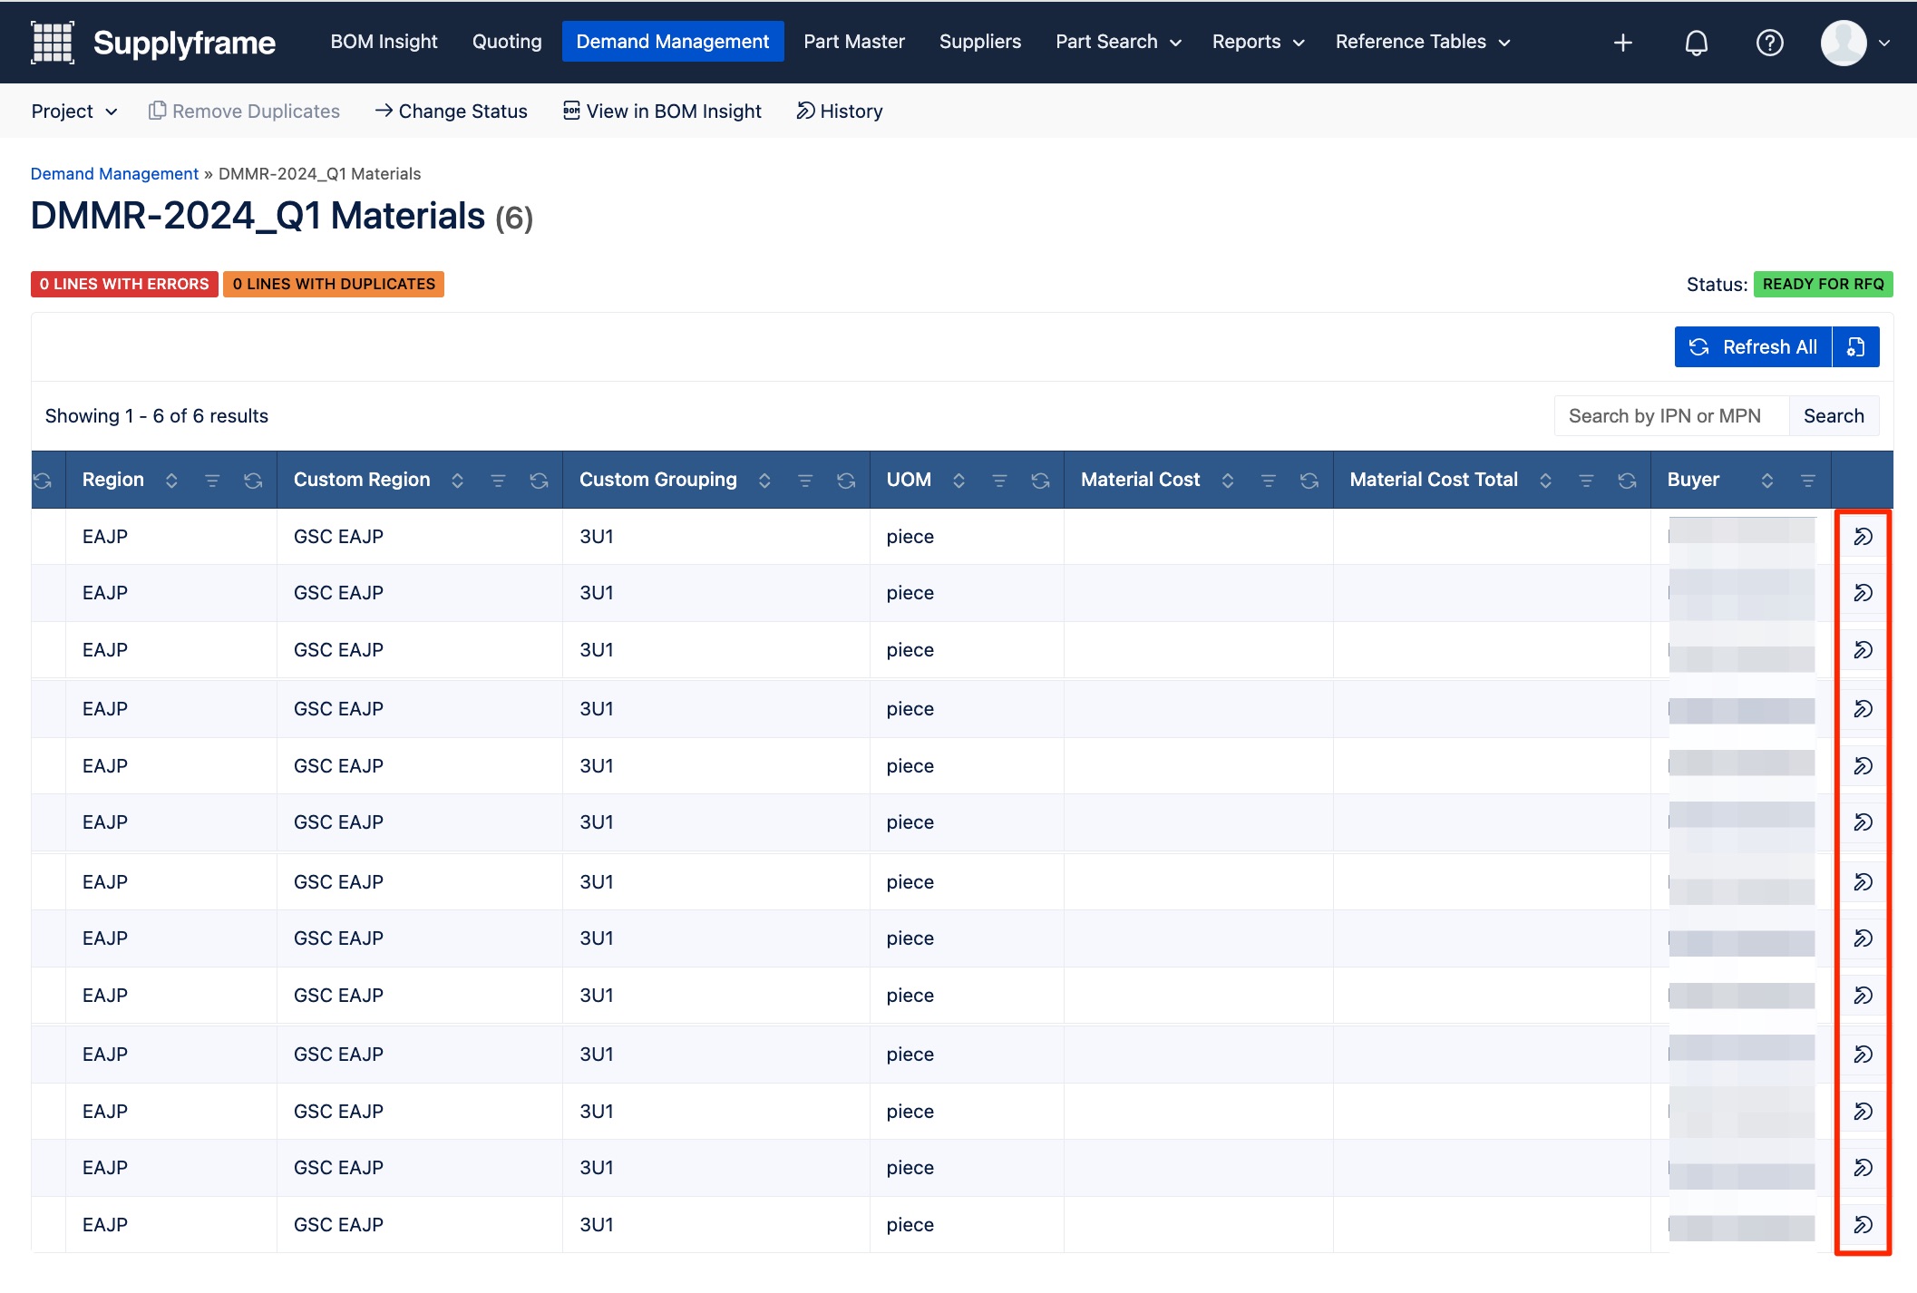Refresh the Material Cost column

[x=1309, y=481]
